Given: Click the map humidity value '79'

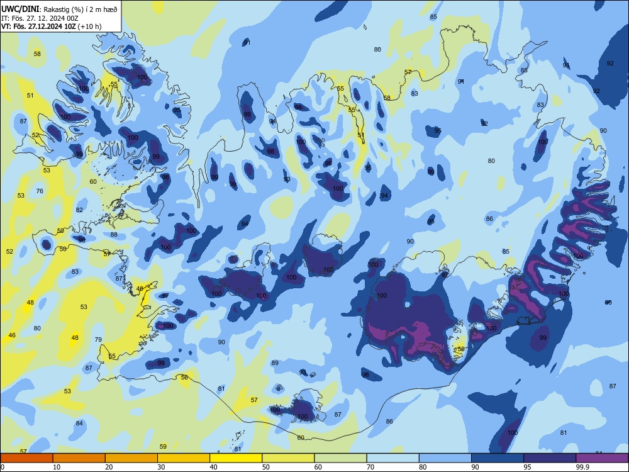Looking at the screenshot, I should pyautogui.click(x=98, y=340).
